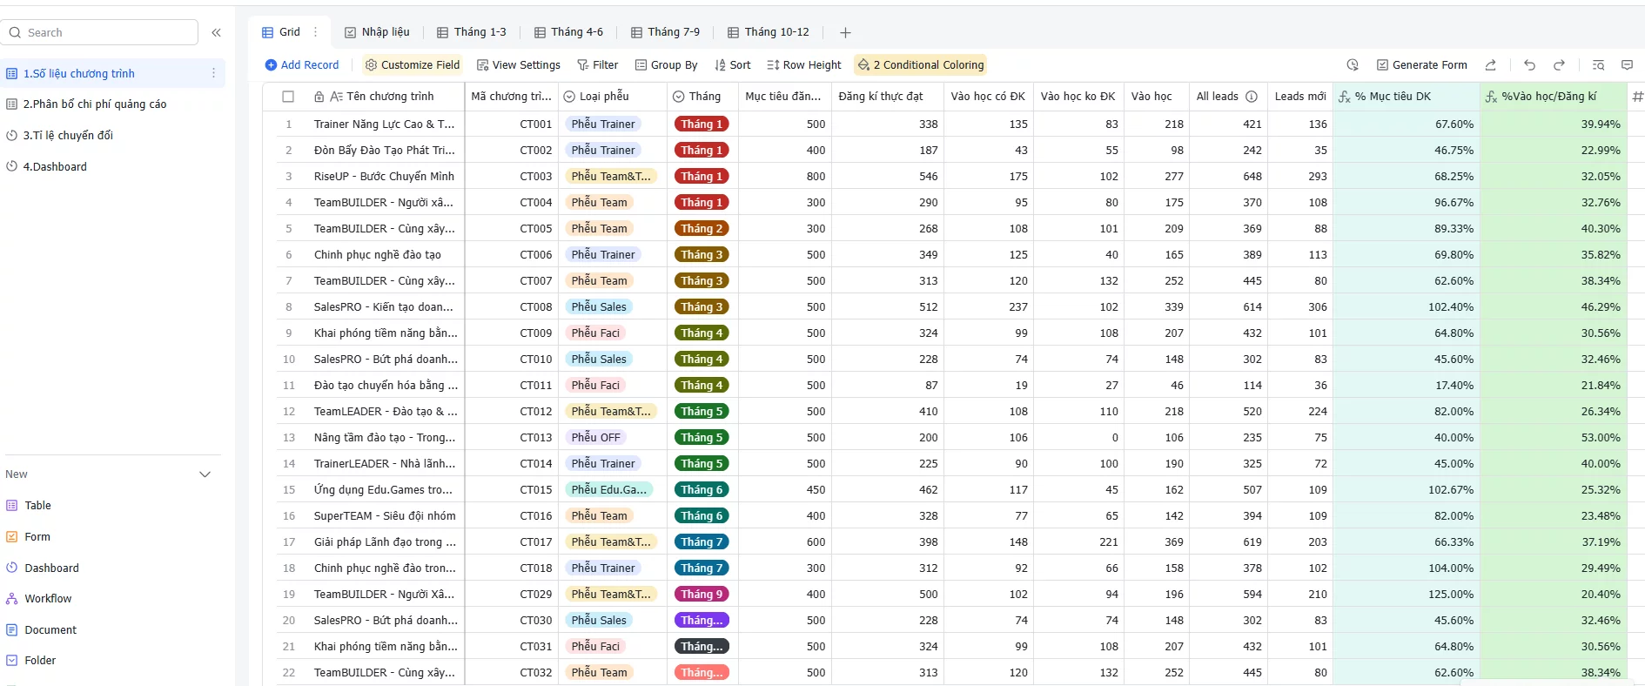1645x686 pixels.
Task: Open '2 Conditional Coloring' settings
Action: (x=920, y=64)
